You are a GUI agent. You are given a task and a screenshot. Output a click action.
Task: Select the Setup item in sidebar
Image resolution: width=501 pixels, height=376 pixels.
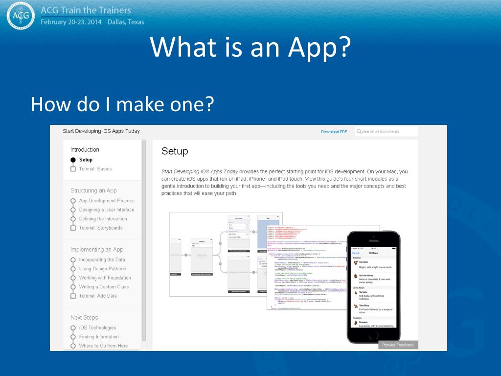tap(86, 160)
